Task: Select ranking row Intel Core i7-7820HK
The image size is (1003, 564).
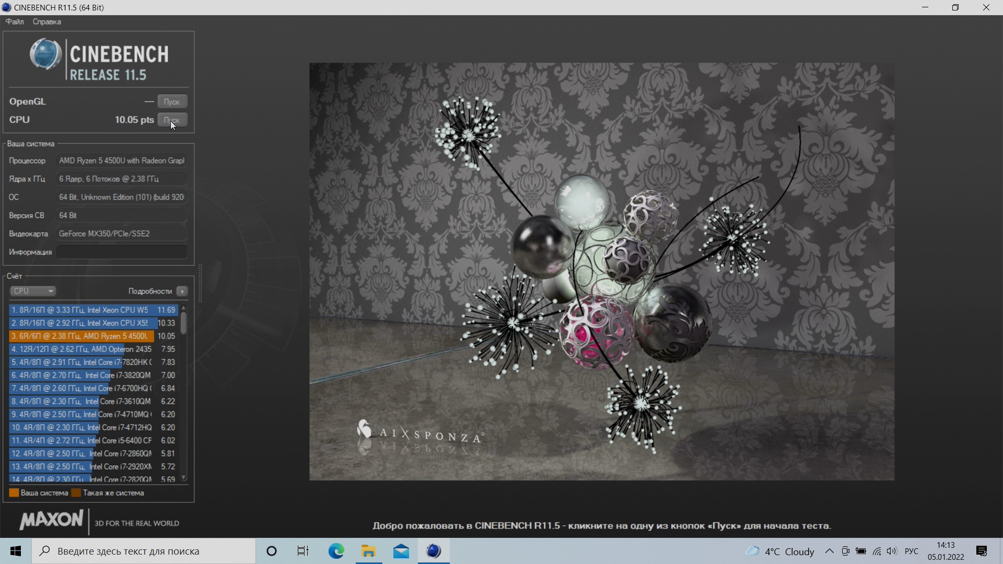Action: click(x=94, y=362)
